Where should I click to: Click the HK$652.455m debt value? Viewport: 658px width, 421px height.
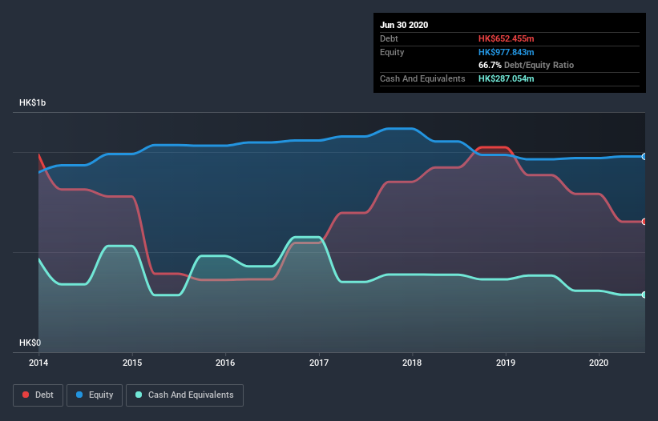pyautogui.click(x=506, y=38)
